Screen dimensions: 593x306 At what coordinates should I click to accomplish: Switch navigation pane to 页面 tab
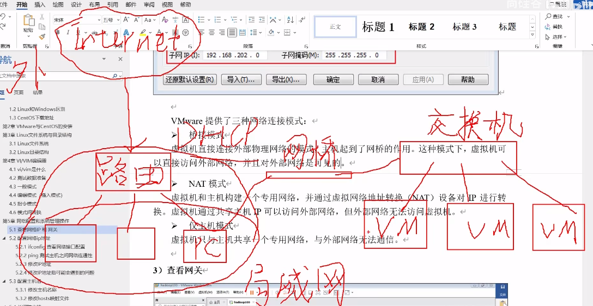(19, 93)
